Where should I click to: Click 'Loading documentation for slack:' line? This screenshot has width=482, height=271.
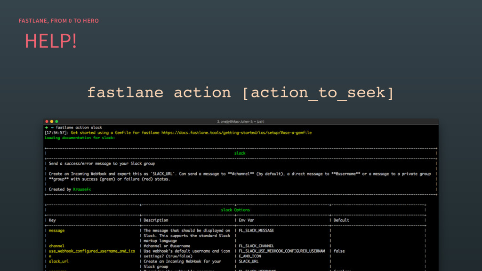[80, 138]
